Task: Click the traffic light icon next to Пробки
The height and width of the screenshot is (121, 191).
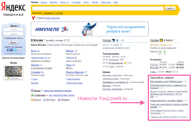Action: point(161,40)
